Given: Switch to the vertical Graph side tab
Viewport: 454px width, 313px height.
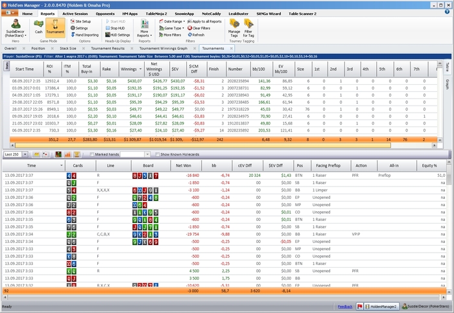Looking at the screenshot, I should [447, 84].
